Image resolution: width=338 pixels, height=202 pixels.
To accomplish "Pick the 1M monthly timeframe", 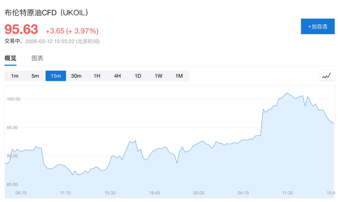I will 179,76.
